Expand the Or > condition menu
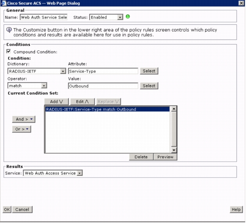The width and height of the screenshot is (246, 223). [x=22, y=129]
